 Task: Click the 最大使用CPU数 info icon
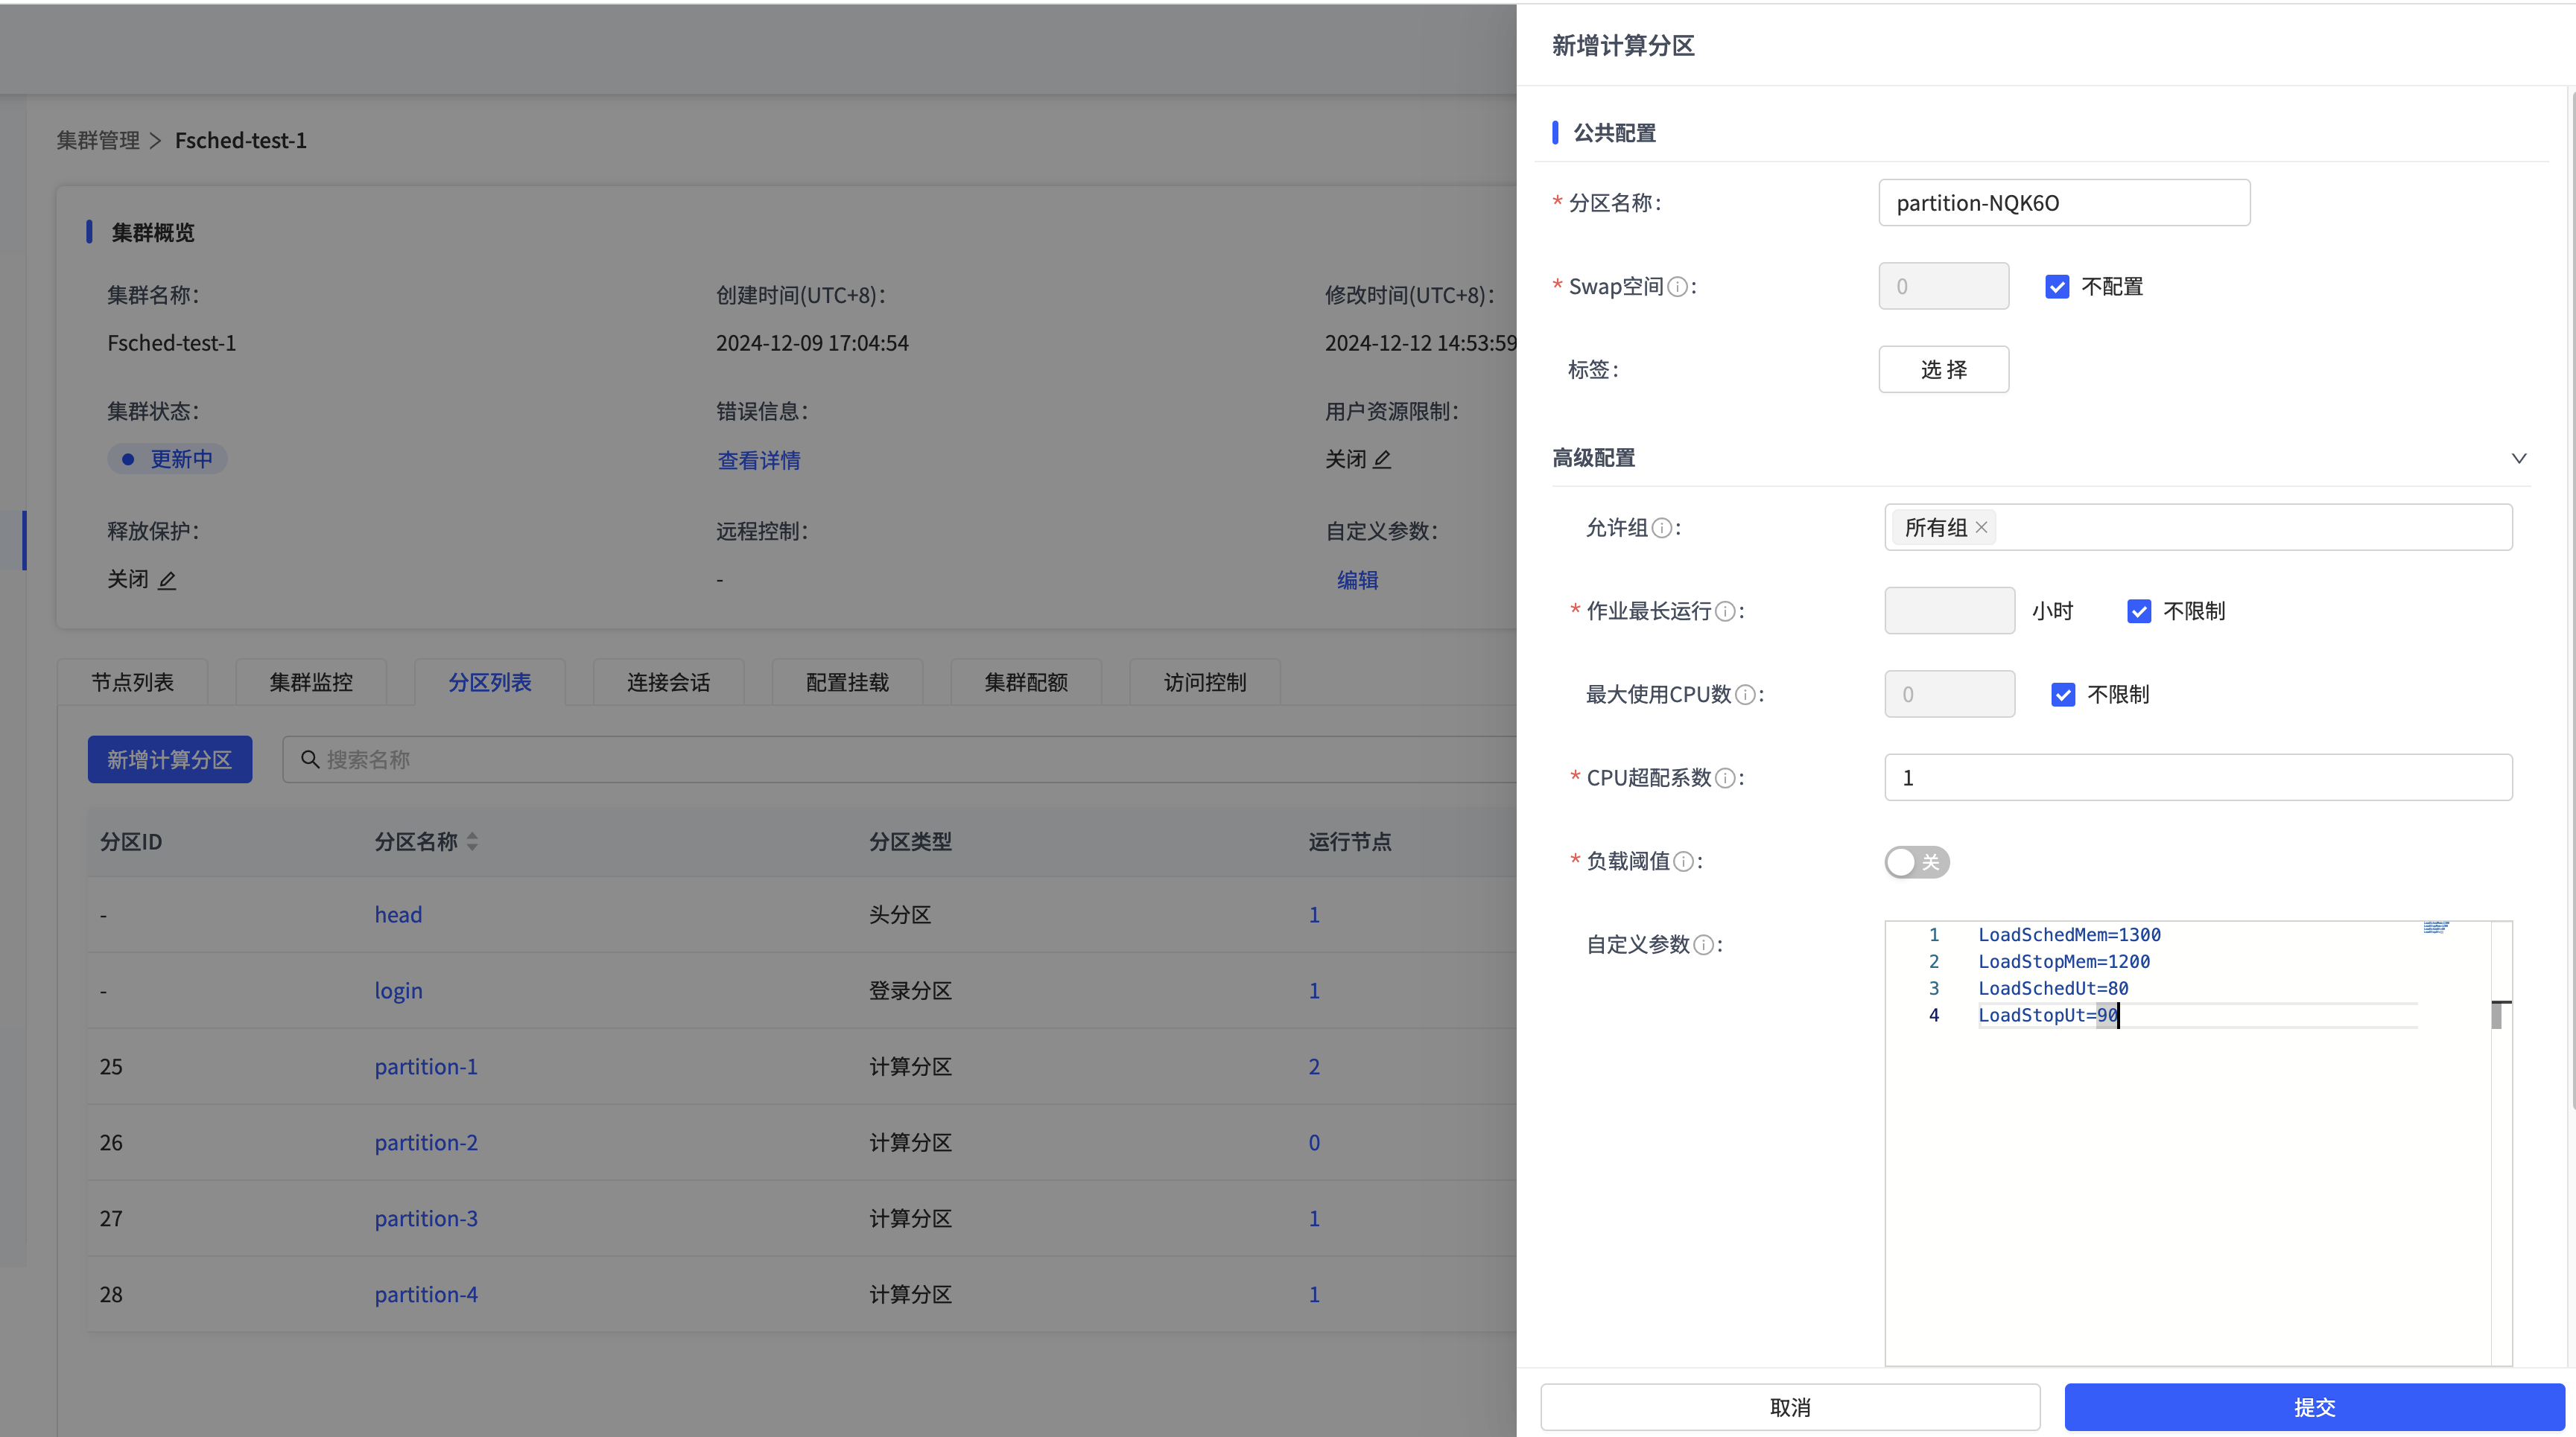(1745, 695)
